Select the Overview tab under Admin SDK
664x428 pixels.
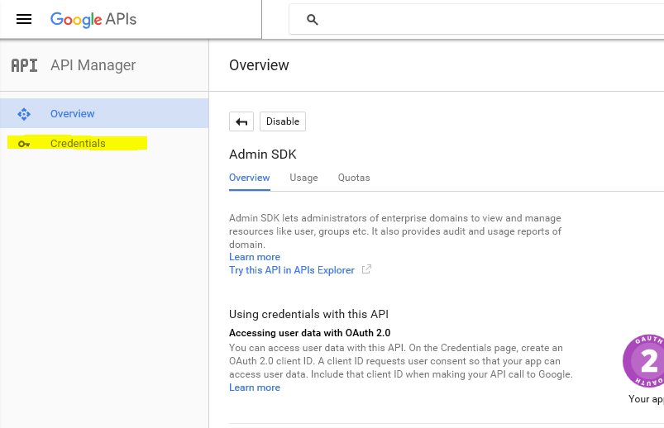pos(250,178)
